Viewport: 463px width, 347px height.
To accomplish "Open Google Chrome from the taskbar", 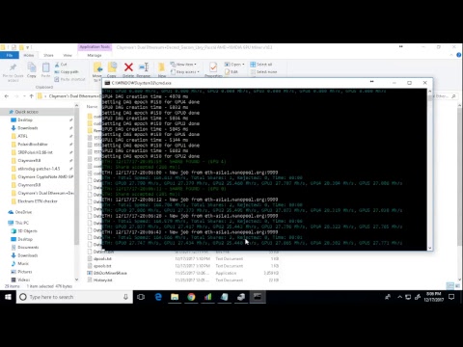I will (191, 297).
